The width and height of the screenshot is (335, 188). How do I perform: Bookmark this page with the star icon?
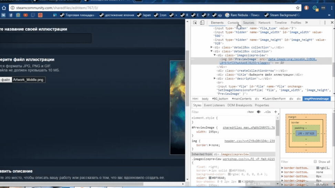coord(297,8)
